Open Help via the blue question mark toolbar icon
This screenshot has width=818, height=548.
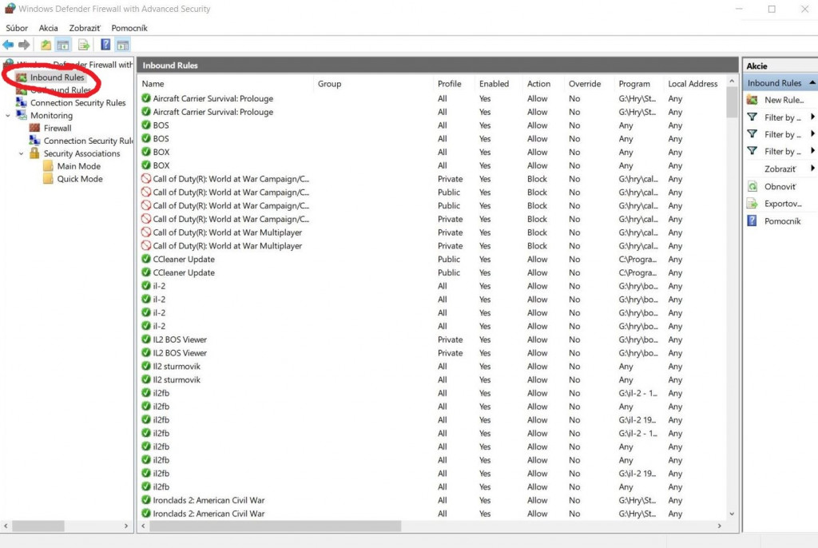105,45
